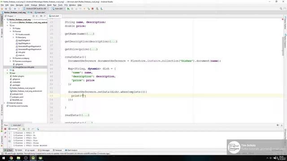Open the Dart Analysis tool window

coord(71,150)
